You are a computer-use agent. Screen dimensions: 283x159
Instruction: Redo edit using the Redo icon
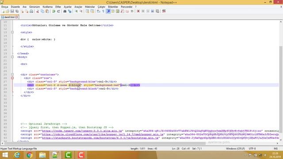(x=58, y=11)
